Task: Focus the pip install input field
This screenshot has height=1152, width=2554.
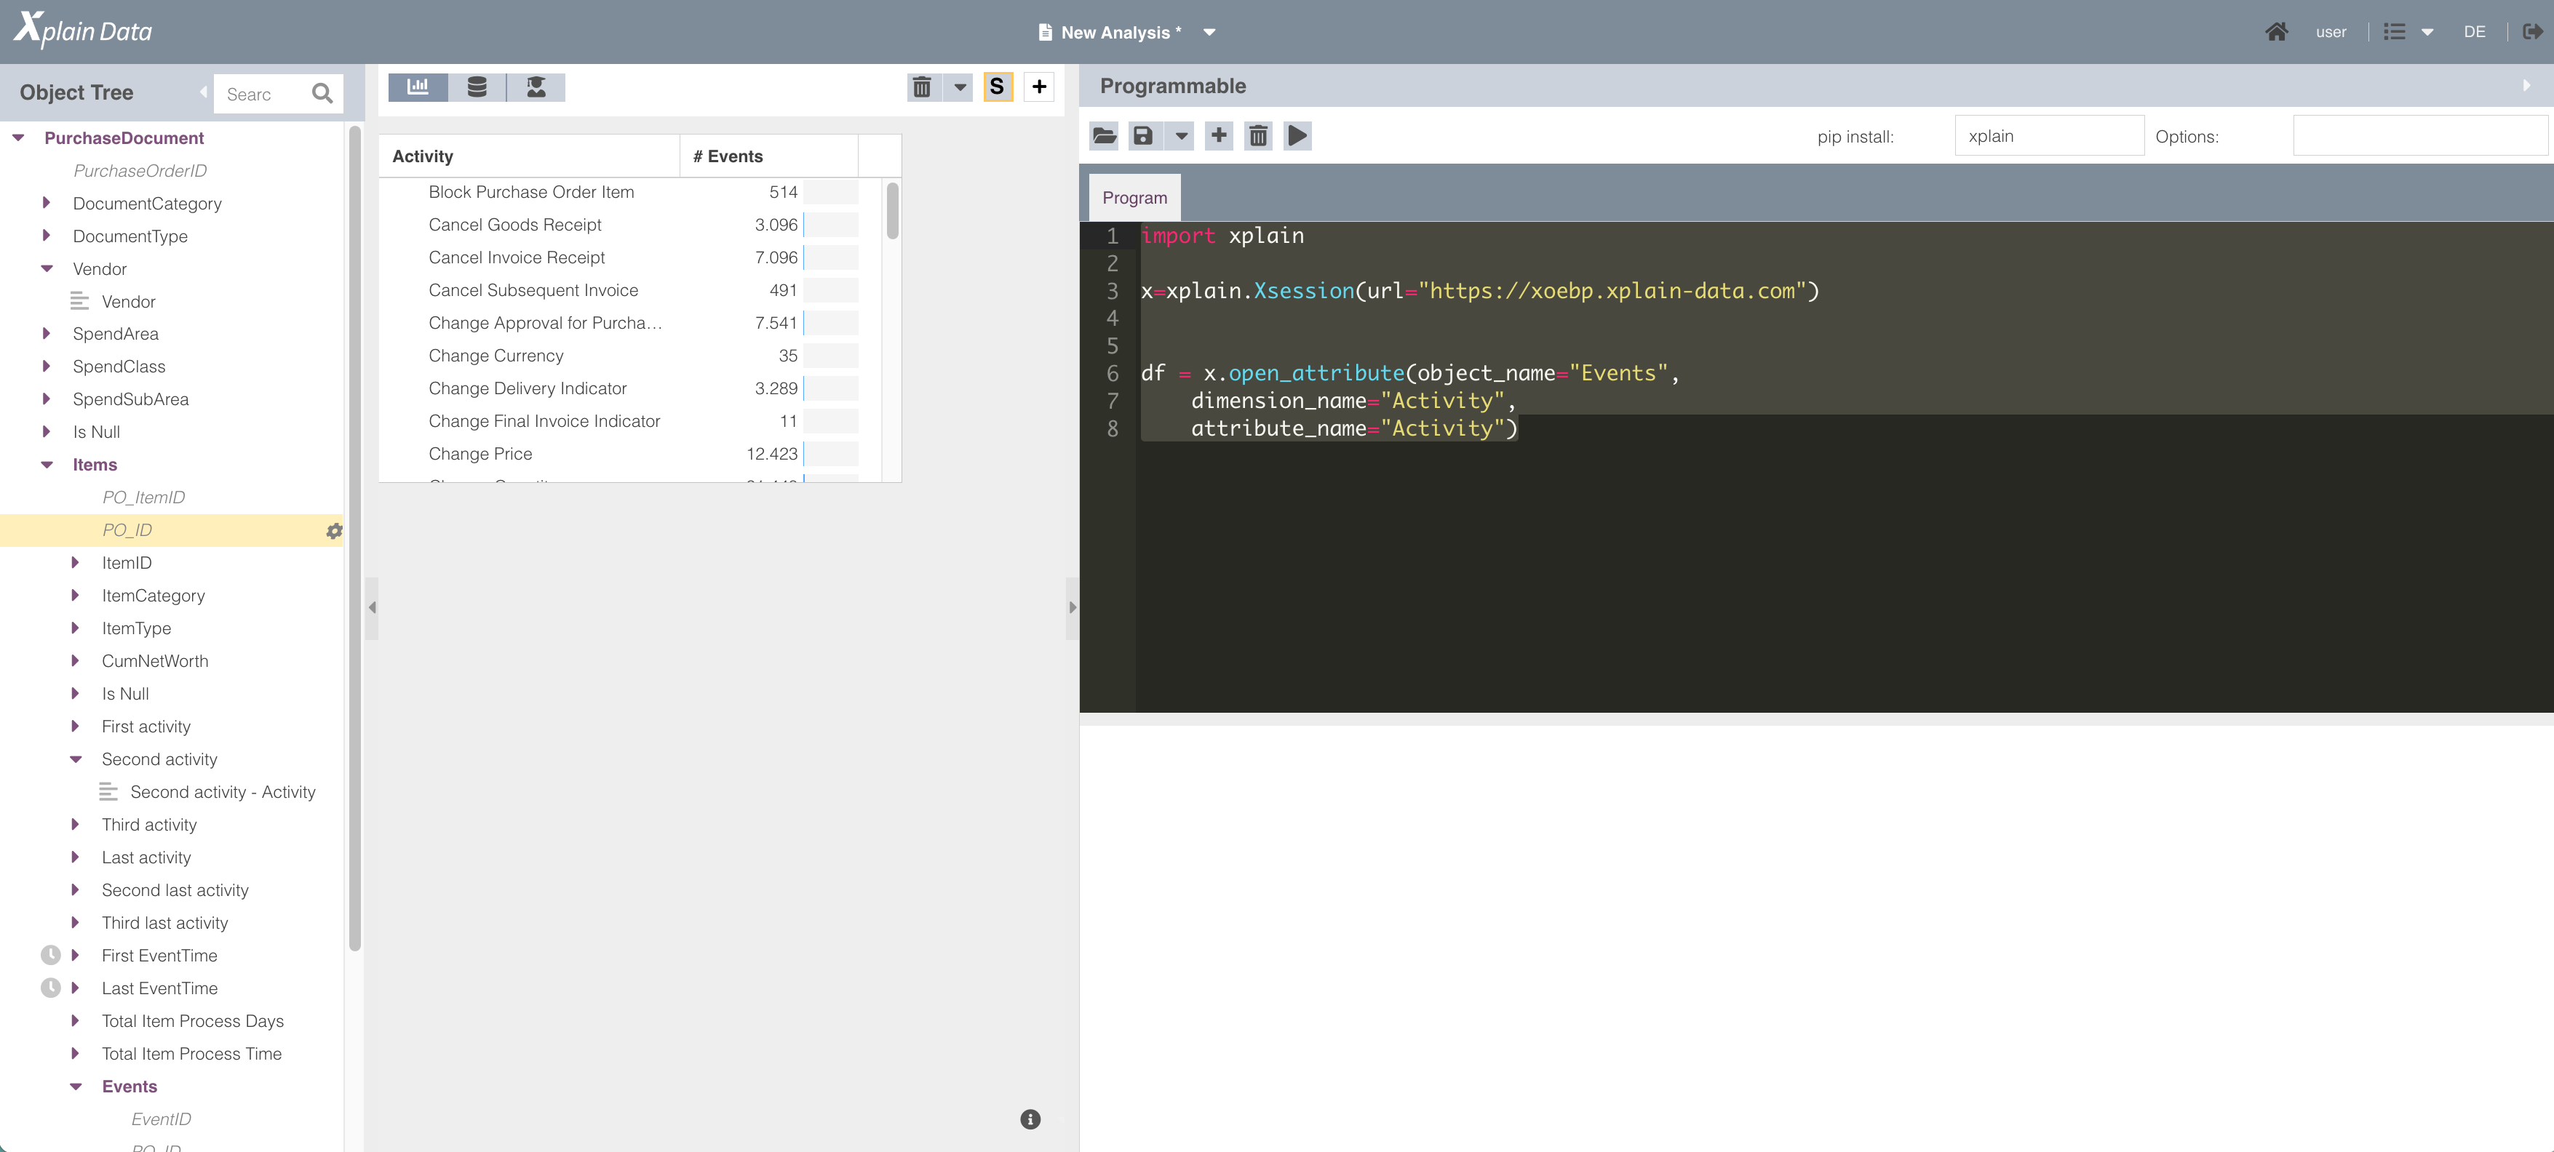Action: coord(2049,136)
